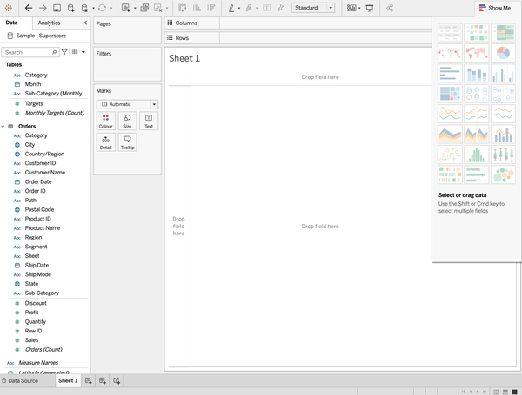Viewport: 522px width, 395px height.
Task: Switch to the Analytics tab
Action: 50,23
